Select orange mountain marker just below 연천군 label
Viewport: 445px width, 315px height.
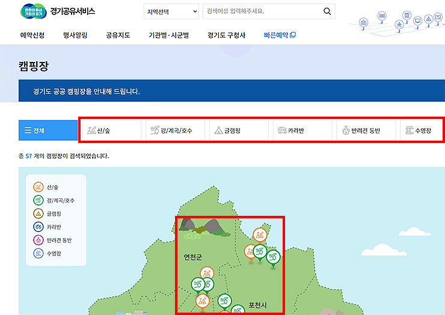tap(207, 274)
